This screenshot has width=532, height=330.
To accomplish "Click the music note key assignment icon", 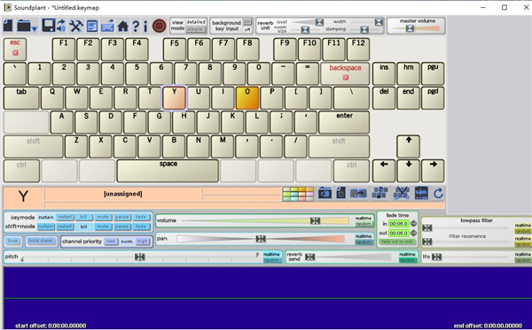I will click(380, 193).
